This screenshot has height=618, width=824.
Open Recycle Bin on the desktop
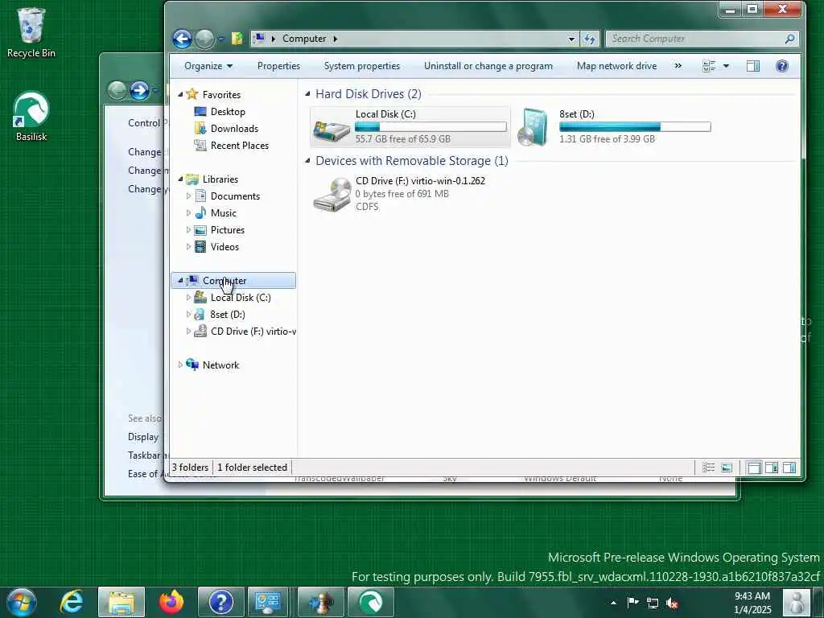click(31, 32)
